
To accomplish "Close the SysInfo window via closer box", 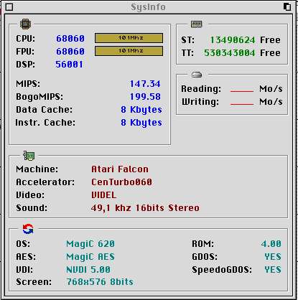I will pyautogui.click(x=9, y=6).
